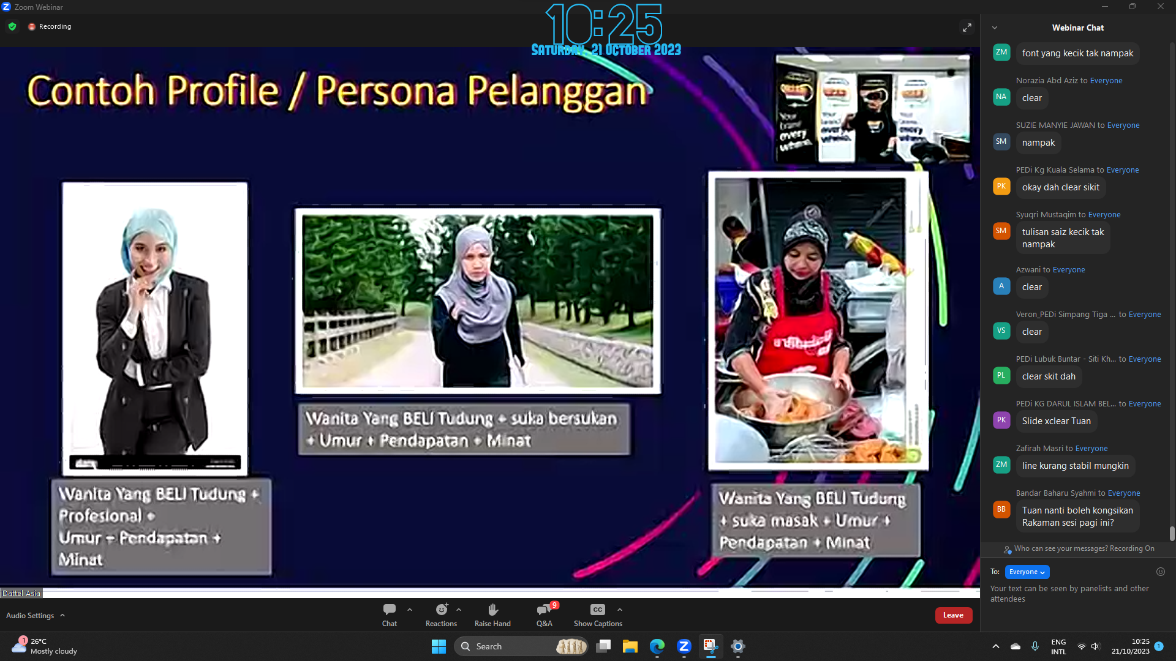Open Task View on taskbar
The height and width of the screenshot is (661, 1176).
tap(603, 646)
